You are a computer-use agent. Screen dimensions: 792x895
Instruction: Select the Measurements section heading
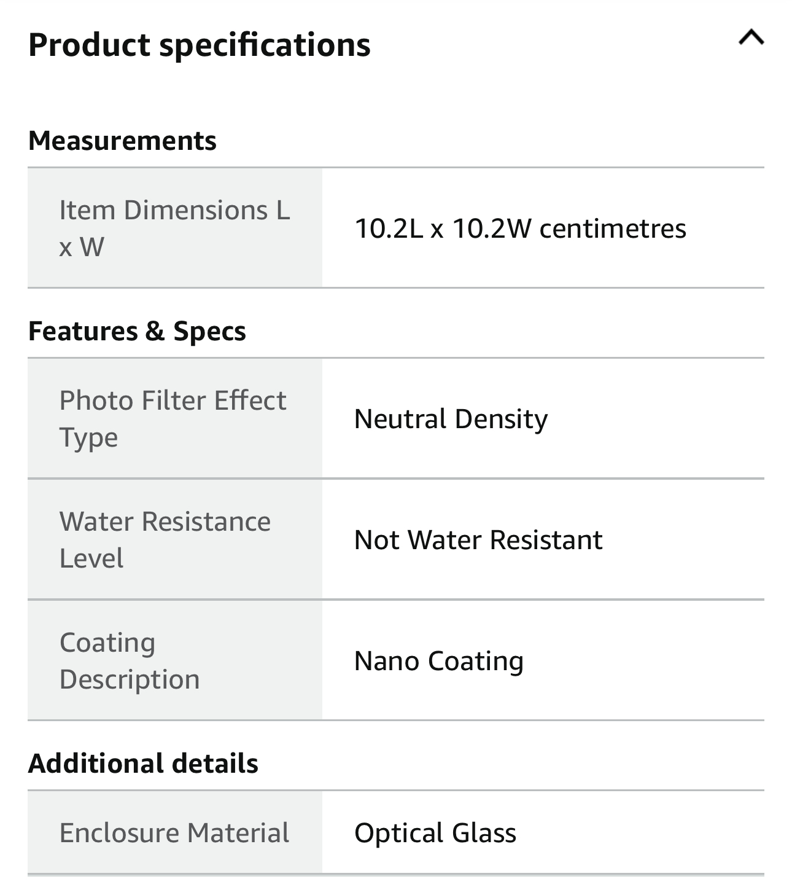coord(122,141)
